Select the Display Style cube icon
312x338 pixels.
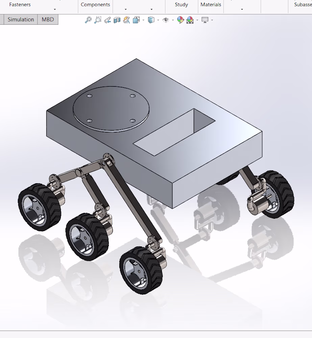[151, 20]
